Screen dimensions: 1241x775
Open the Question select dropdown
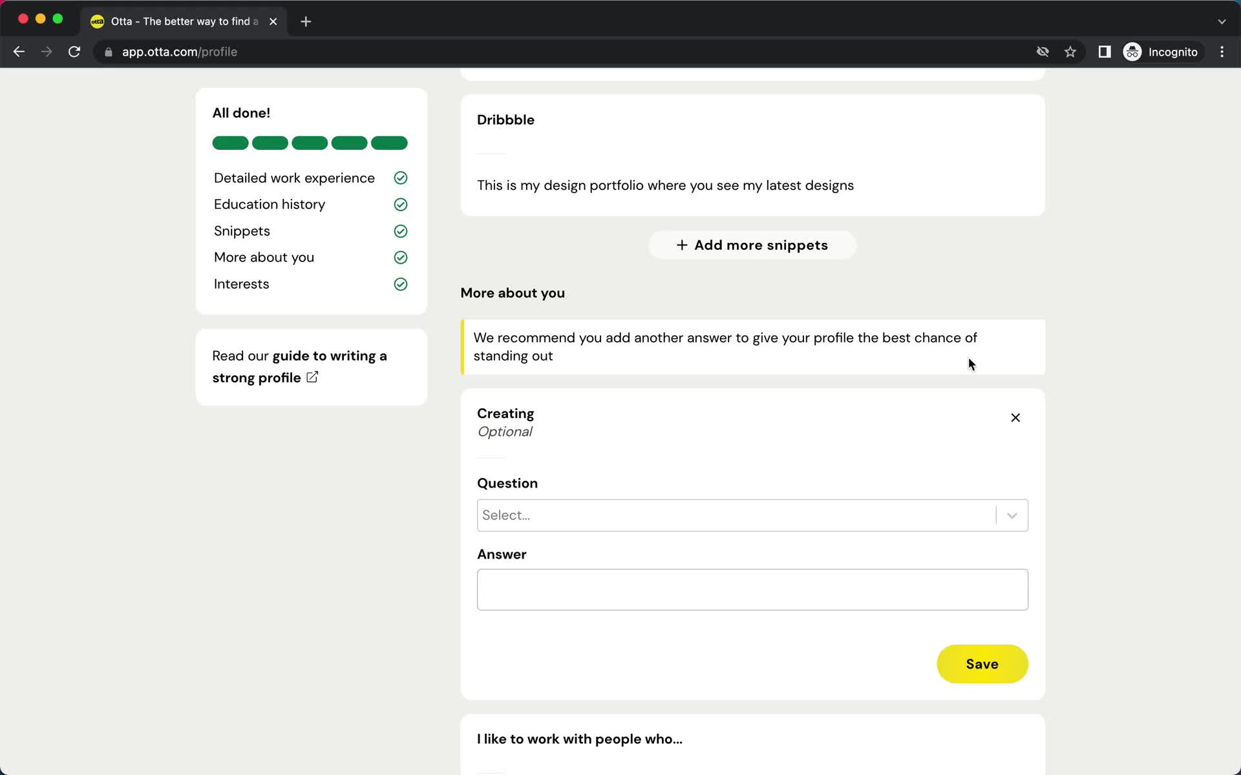pyautogui.click(x=752, y=515)
